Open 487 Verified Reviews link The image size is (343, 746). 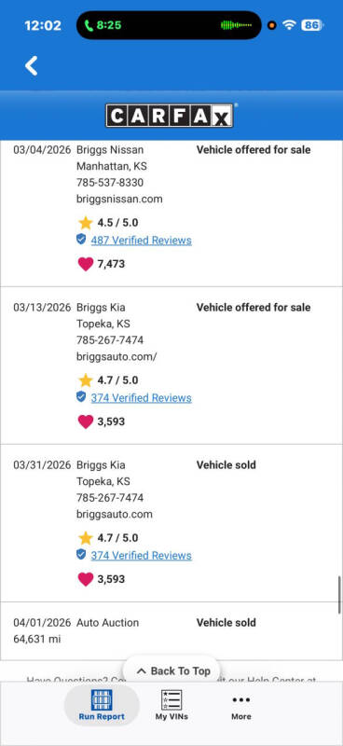click(x=142, y=241)
